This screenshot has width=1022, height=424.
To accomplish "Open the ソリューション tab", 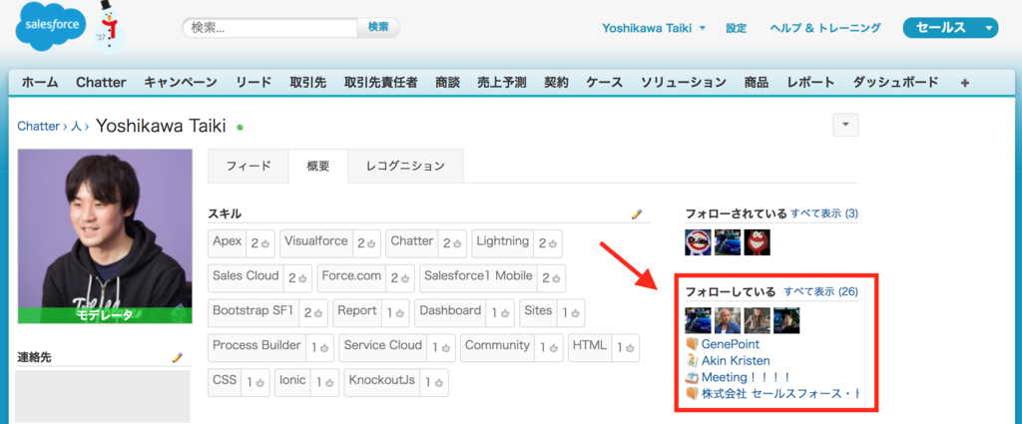I will (683, 83).
